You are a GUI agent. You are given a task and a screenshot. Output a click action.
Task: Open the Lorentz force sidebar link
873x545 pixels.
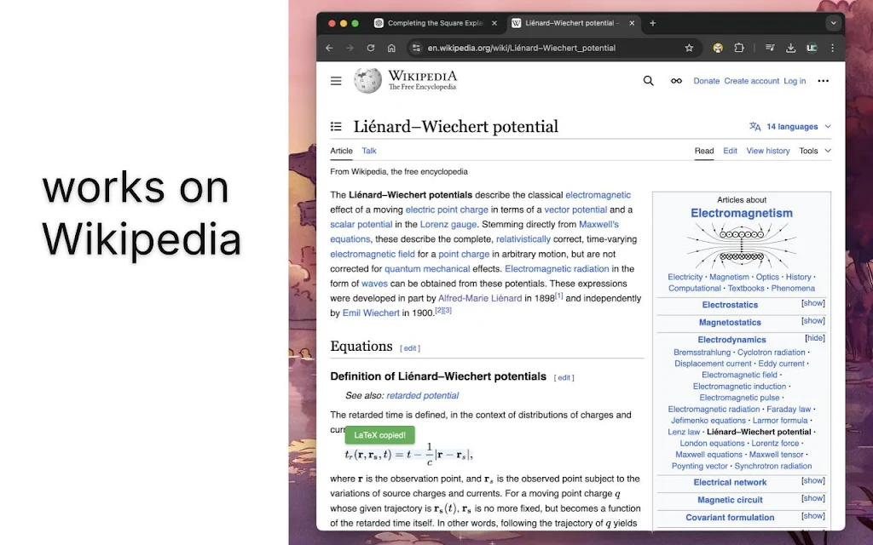click(x=775, y=443)
